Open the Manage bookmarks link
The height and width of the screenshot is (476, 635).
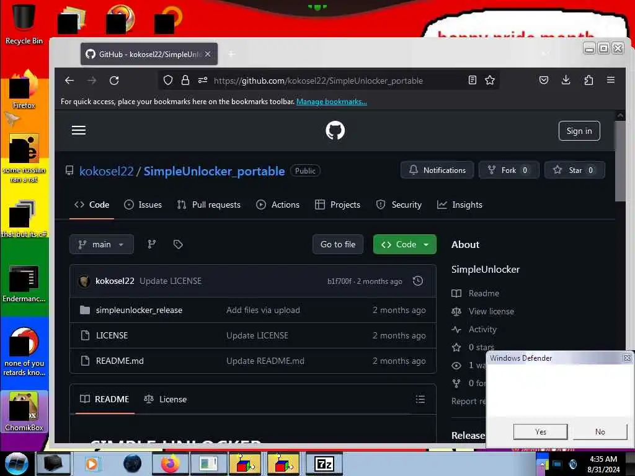332,102
